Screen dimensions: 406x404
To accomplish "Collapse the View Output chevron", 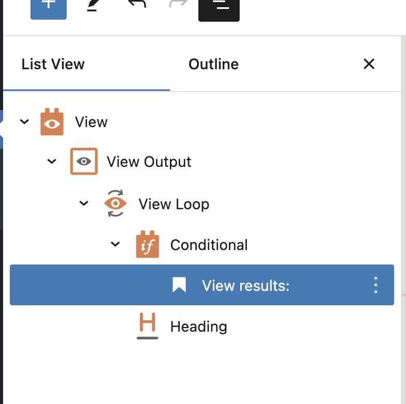I will tap(52, 161).
